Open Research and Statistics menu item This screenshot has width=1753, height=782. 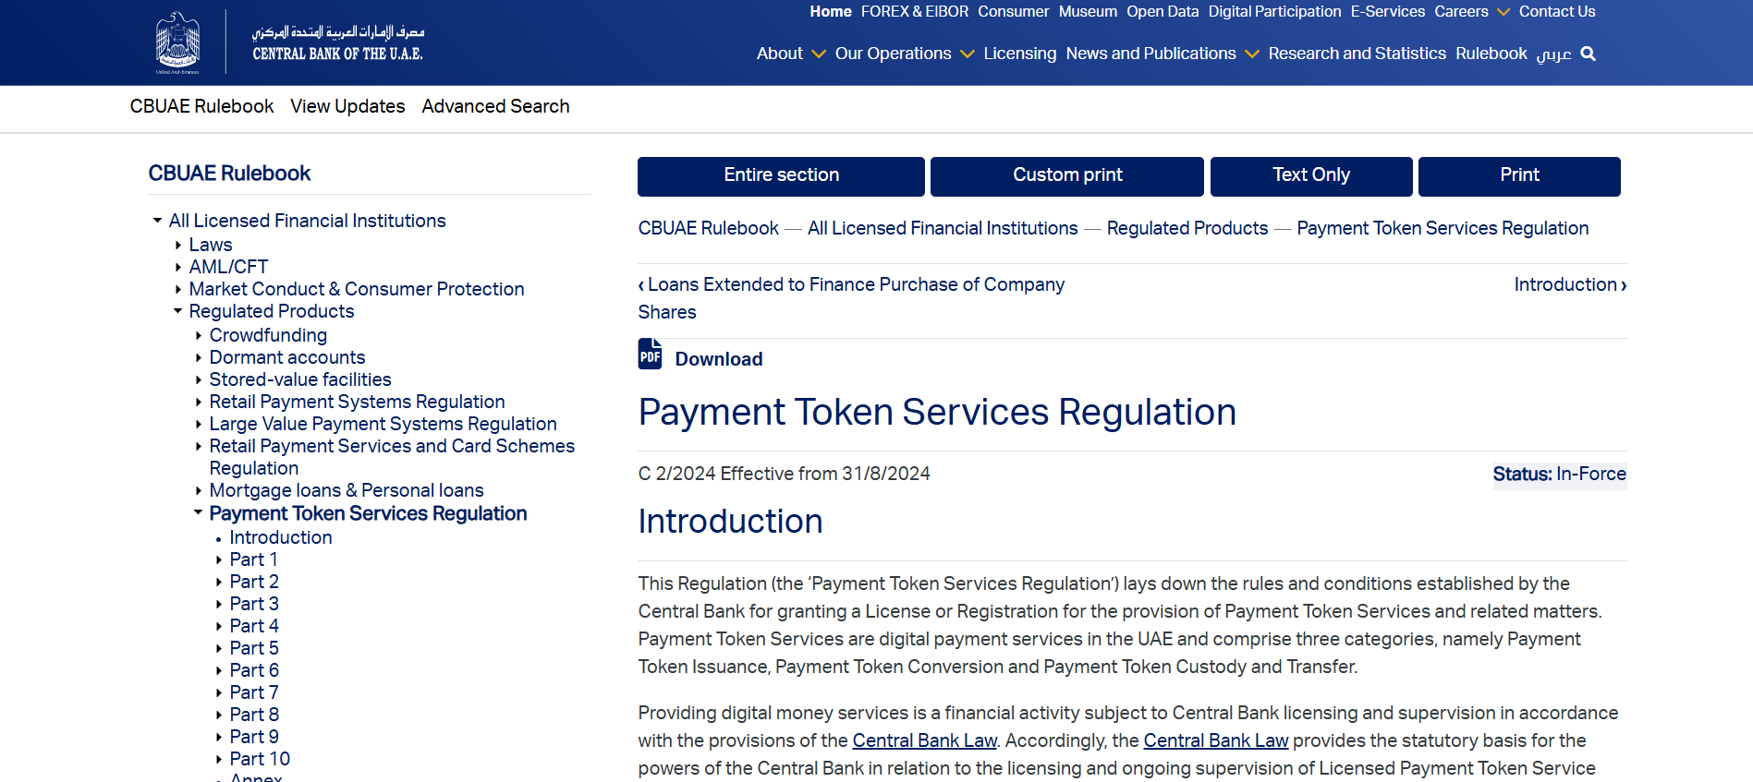click(1357, 54)
